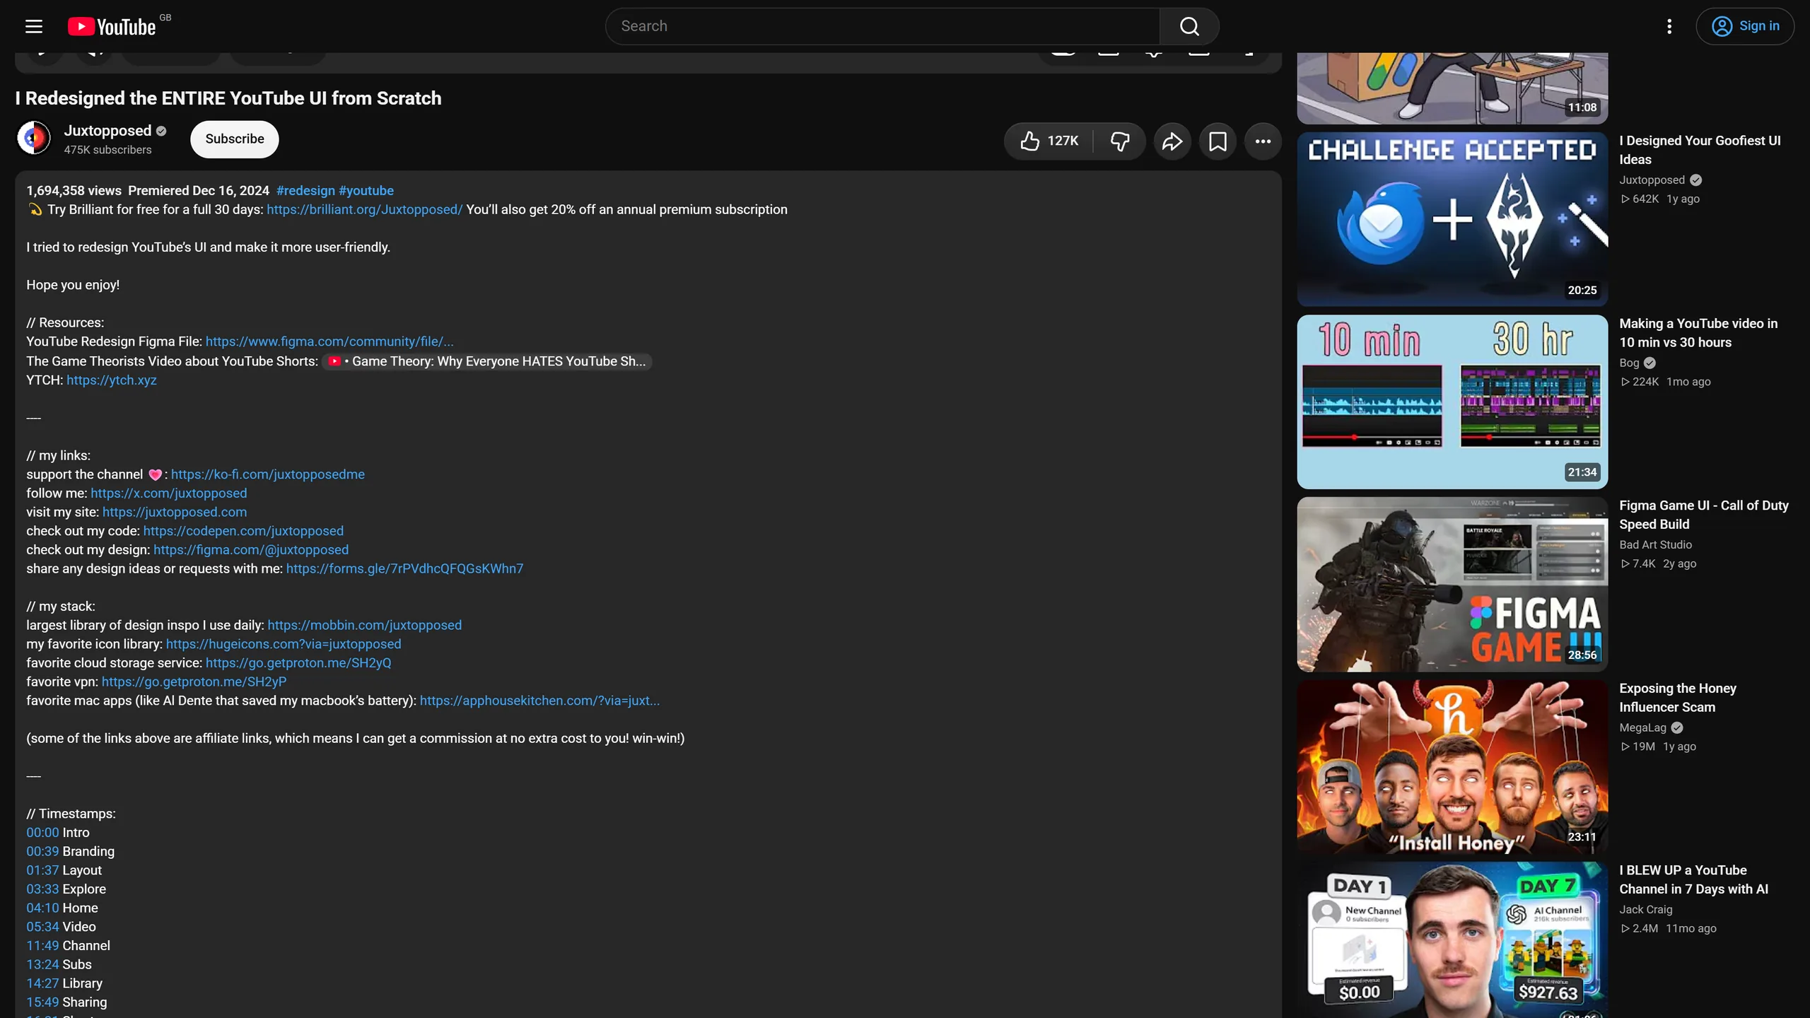Open the Challenge Accepted video thumbnail
The height and width of the screenshot is (1018, 1810).
click(x=1452, y=219)
